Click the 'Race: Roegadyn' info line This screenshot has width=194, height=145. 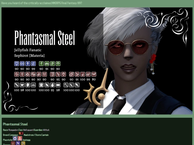(26, 130)
